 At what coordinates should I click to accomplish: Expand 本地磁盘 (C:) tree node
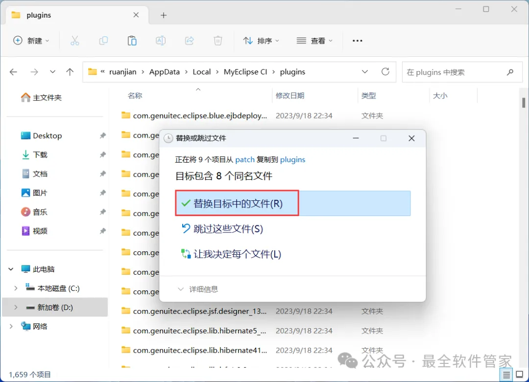(x=16, y=288)
